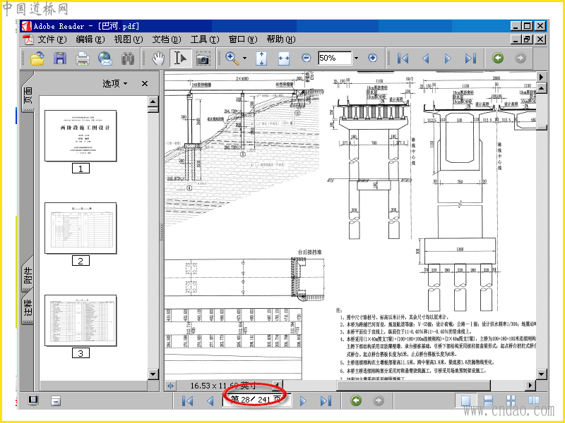The height and width of the screenshot is (423, 565).
Task: Print the document using the printer icon
Action: pyautogui.click(x=83, y=59)
